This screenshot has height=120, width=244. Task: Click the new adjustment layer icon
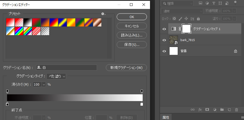click(x=214, y=110)
